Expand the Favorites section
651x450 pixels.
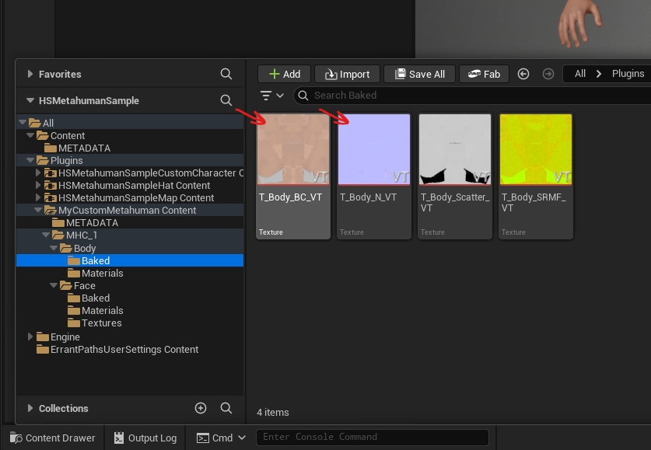tap(30, 74)
